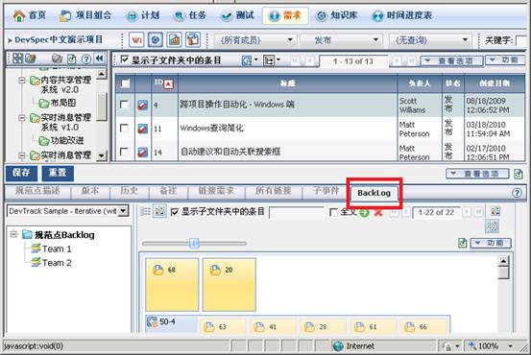
Task: Click the 保存 button
Action: [21, 173]
